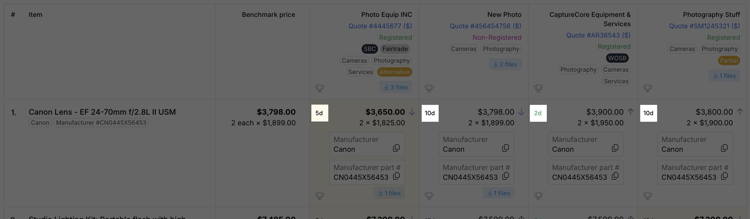This screenshot has height=219, width=750.
Task: Award Canon Lens item to New Photo trophy
Action: [429, 196]
